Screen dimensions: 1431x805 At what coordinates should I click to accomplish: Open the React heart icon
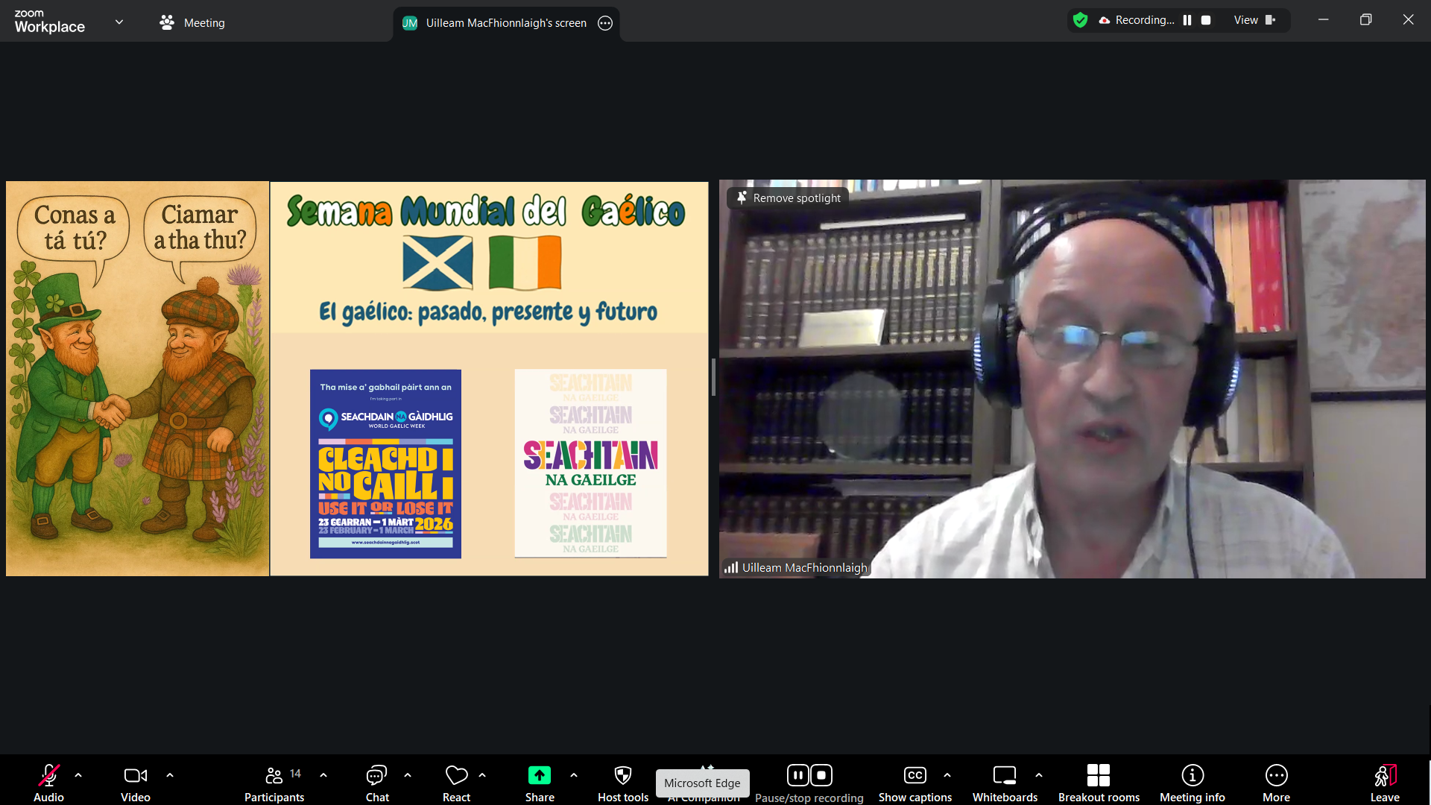coord(456,776)
